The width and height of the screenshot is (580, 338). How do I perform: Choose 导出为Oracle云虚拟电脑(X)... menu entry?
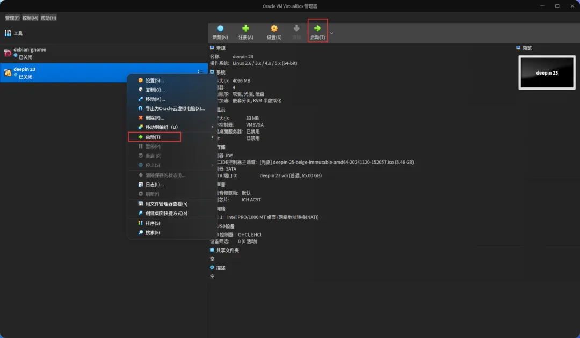(x=171, y=108)
